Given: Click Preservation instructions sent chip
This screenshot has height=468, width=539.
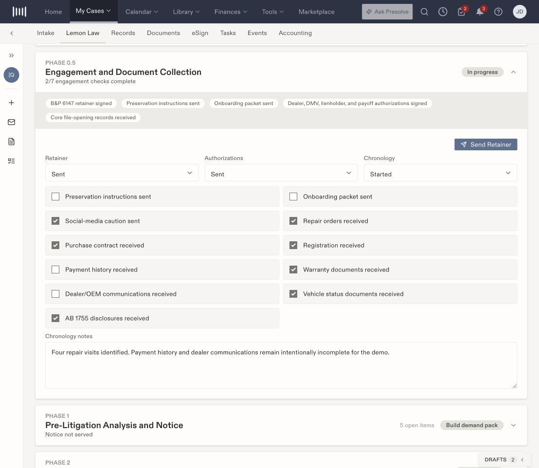Looking at the screenshot, I should (x=163, y=103).
